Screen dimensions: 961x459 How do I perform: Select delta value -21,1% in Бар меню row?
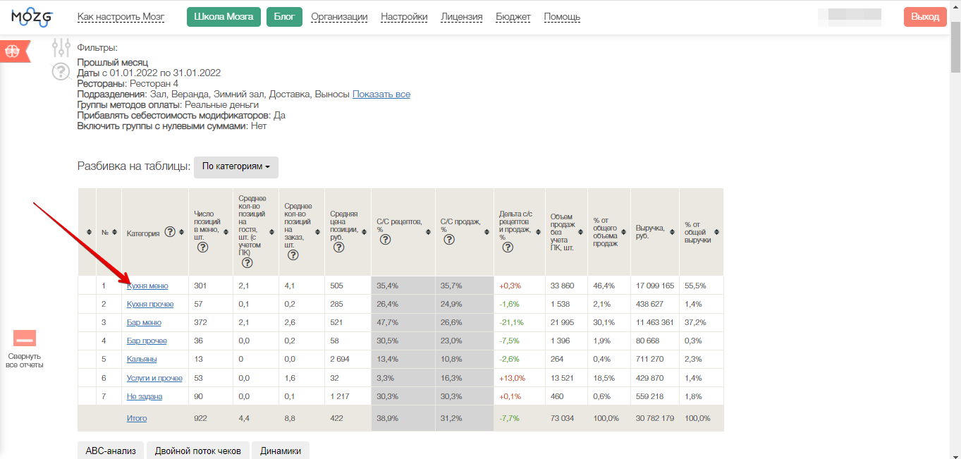point(511,322)
